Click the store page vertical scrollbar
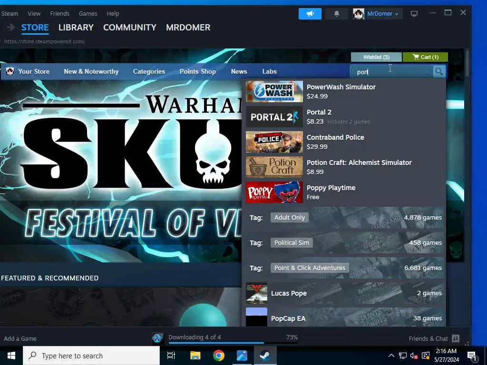This screenshot has width=487, height=365. coord(468,64)
